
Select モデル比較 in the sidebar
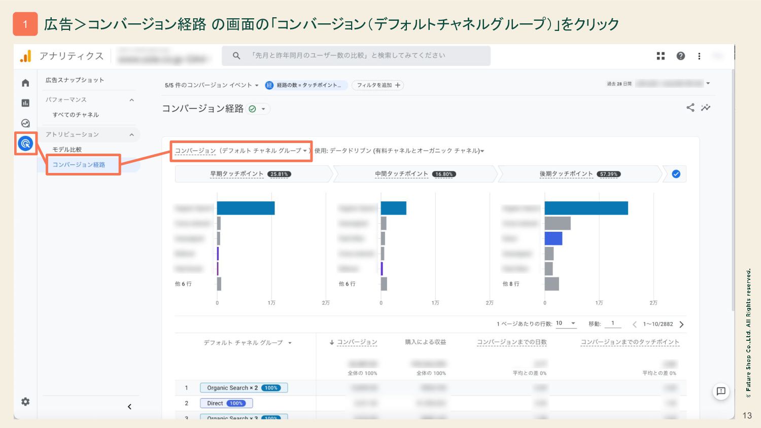tap(67, 150)
